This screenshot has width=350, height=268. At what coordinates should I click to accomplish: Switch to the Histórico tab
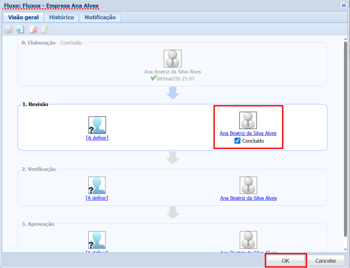[62, 17]
